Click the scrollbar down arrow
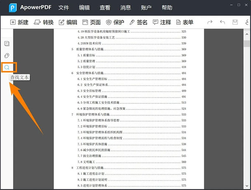 pyautogui.click(x=247, y=186)
